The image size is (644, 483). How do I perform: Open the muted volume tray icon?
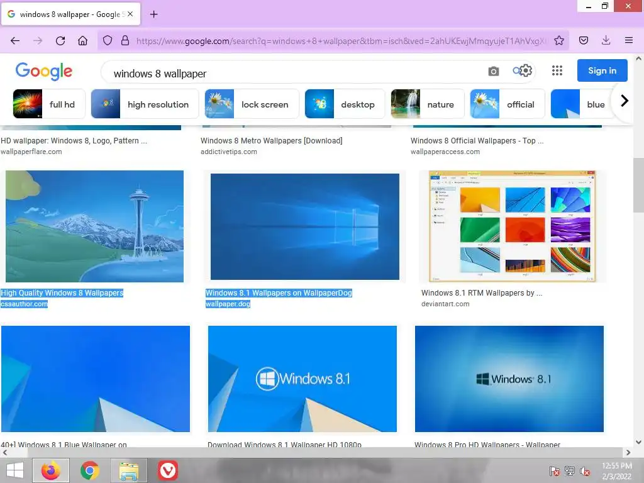[x=585, y=471]
